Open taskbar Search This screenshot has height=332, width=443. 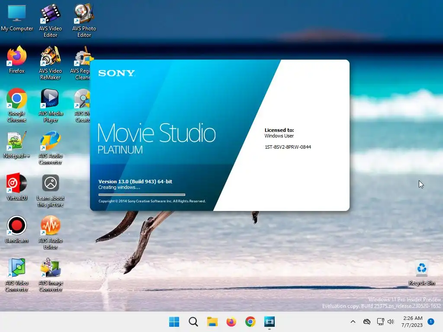point(193,322)
